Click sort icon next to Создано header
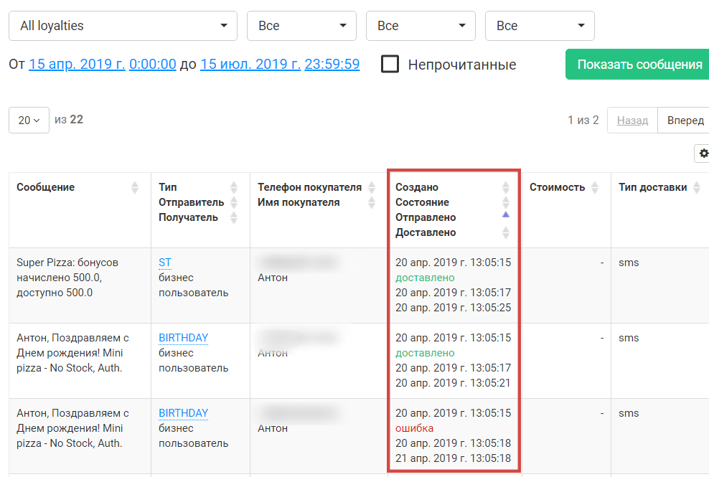The image size is (709, 477). 506,187
